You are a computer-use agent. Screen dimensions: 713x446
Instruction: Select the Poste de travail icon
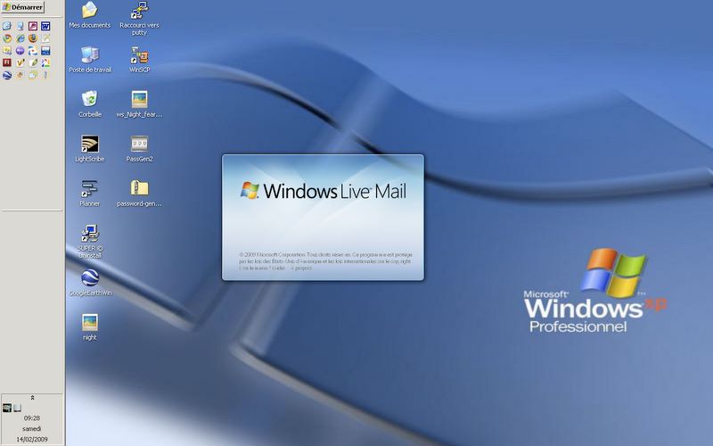coord(90,60)
